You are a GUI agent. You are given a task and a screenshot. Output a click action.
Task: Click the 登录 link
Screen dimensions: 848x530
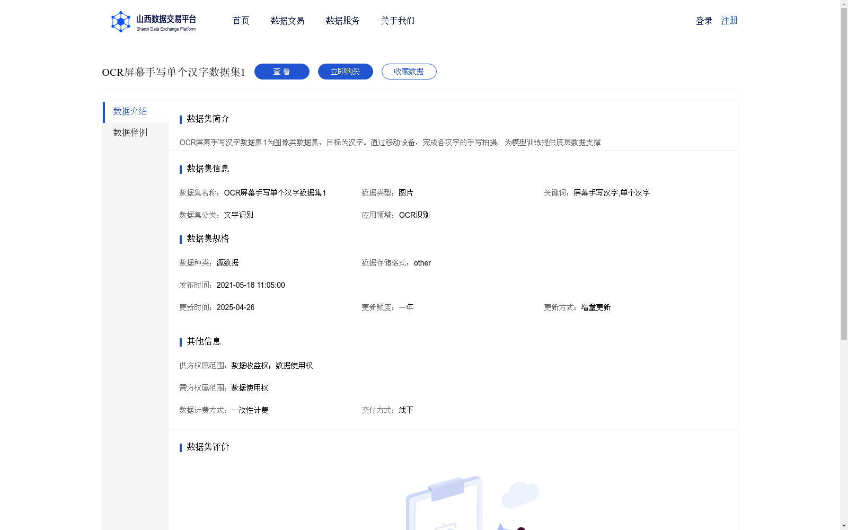[x=703, y=21]
